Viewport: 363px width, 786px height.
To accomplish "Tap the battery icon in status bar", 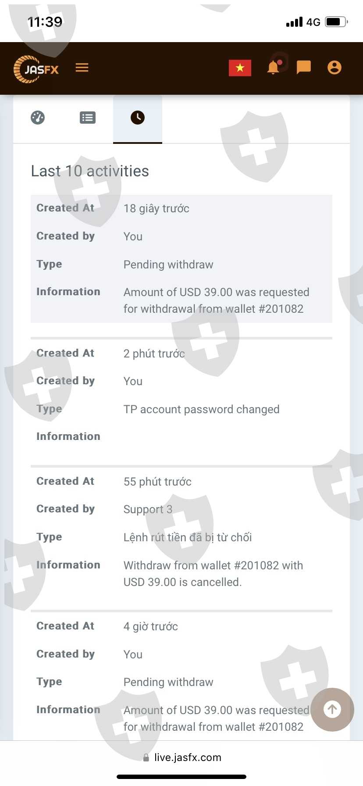I will [336, 22].
